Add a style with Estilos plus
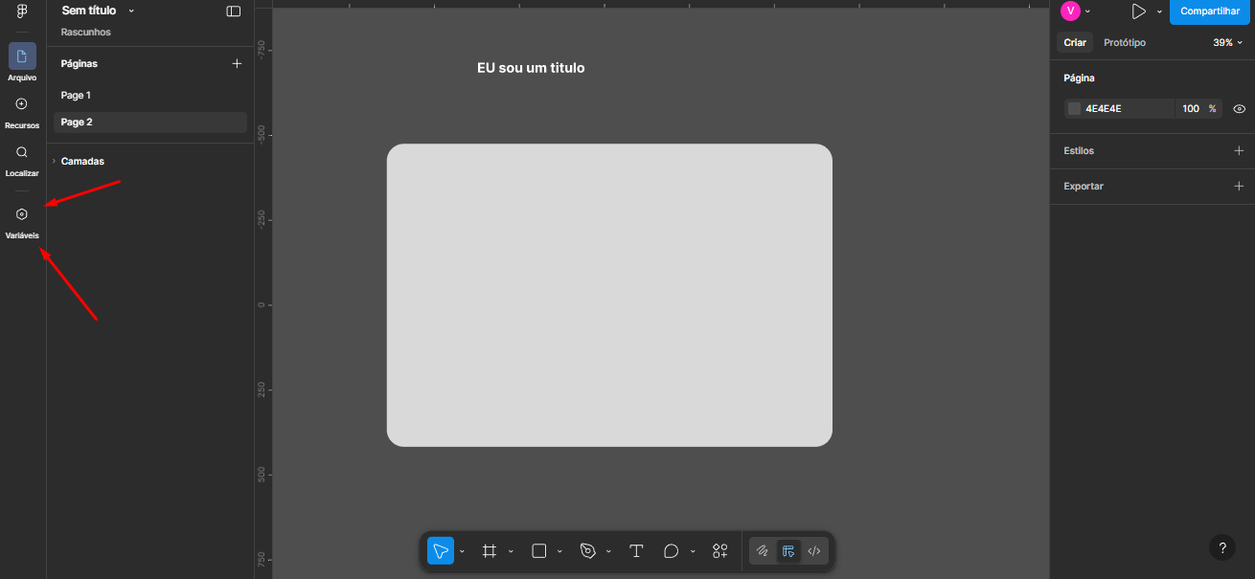 click(1239, 151)
